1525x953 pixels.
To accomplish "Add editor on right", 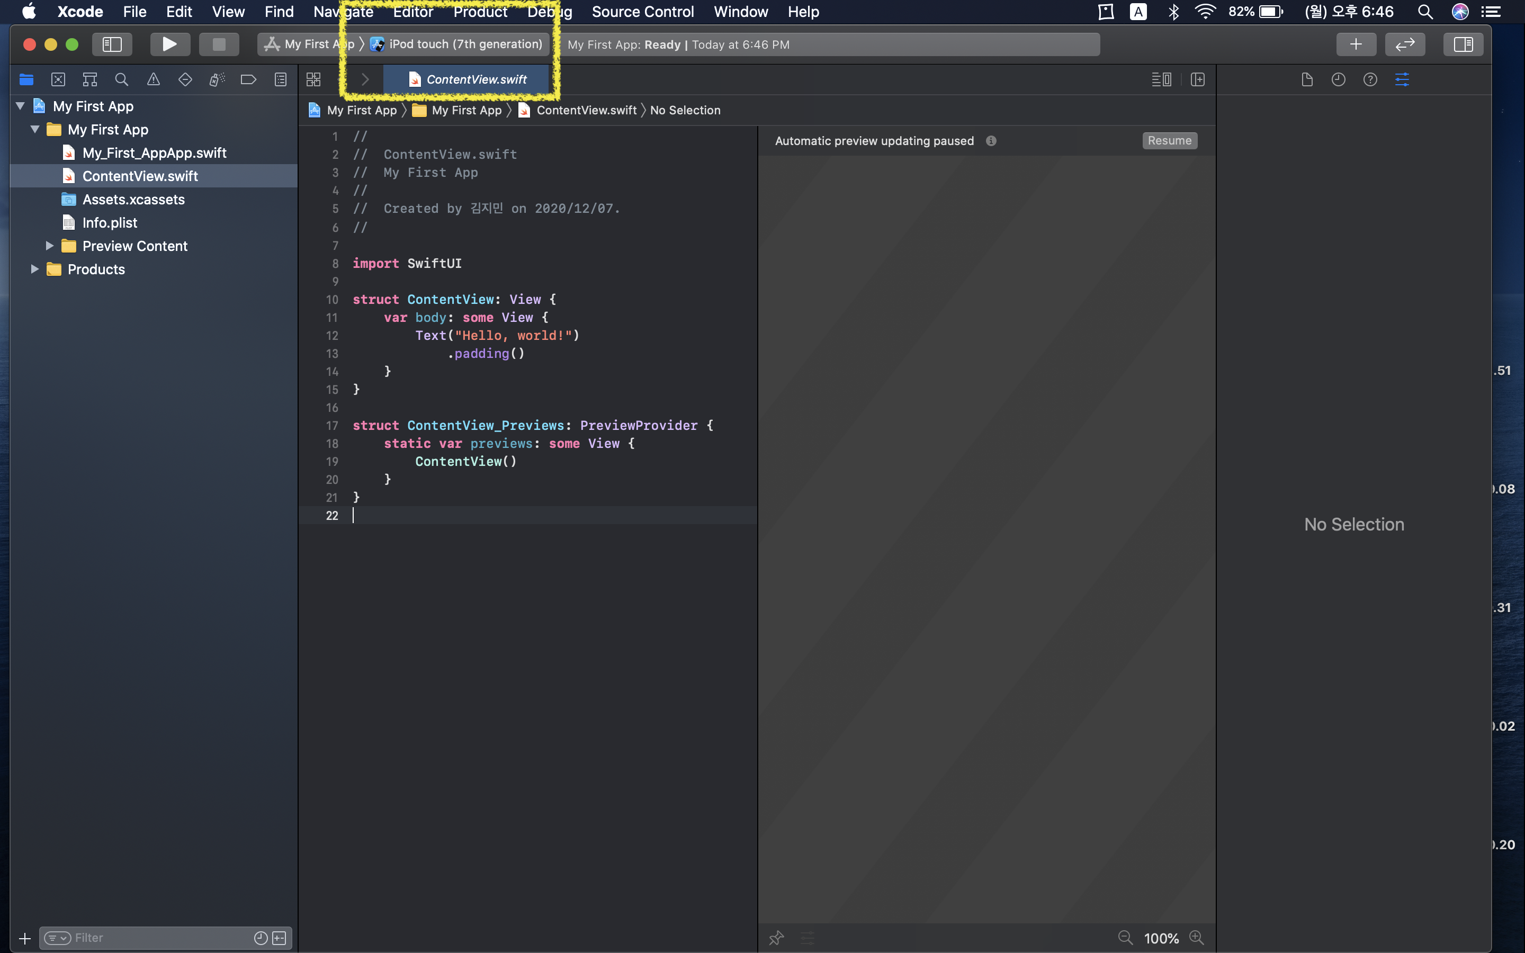I will point(1197,79).
